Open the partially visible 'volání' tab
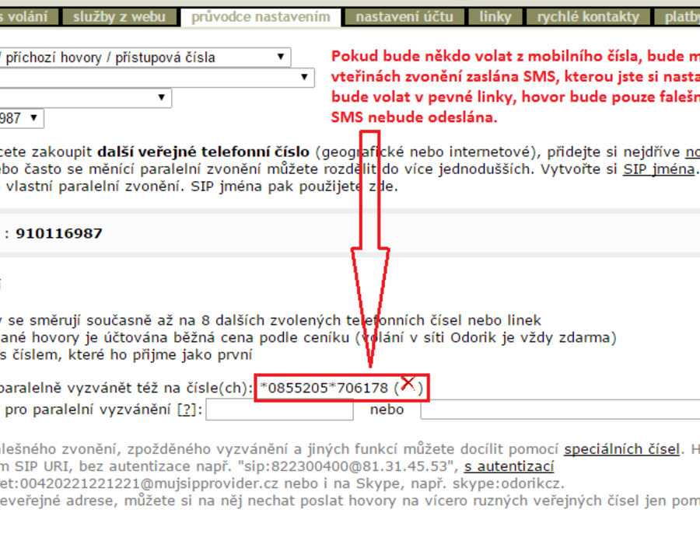The height and width of the screenshot is (544, 700). (28, 17)
